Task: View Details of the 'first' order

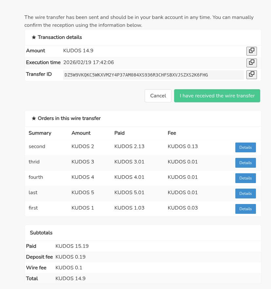Action: tap(245, 209)
